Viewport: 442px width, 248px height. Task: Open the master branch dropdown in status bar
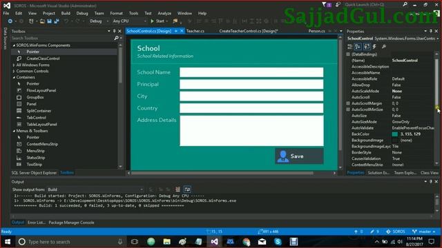click(x=423, y=231)
